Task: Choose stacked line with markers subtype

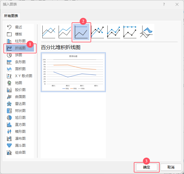Action: [x=114, y=32]
